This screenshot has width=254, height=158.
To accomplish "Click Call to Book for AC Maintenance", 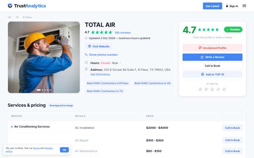I will click(232, 151).
